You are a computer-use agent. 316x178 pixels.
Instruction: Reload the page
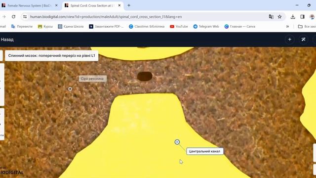[x=13, y=17]
